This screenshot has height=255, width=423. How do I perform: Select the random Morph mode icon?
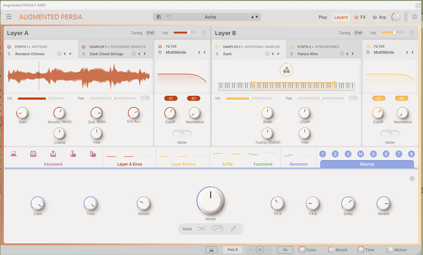[x=202, y=229]
